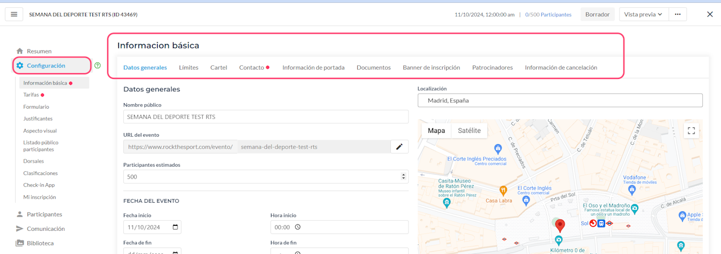Open clock picker for Hora inicio
Viewport: 721px width, 254px height.
297,227
